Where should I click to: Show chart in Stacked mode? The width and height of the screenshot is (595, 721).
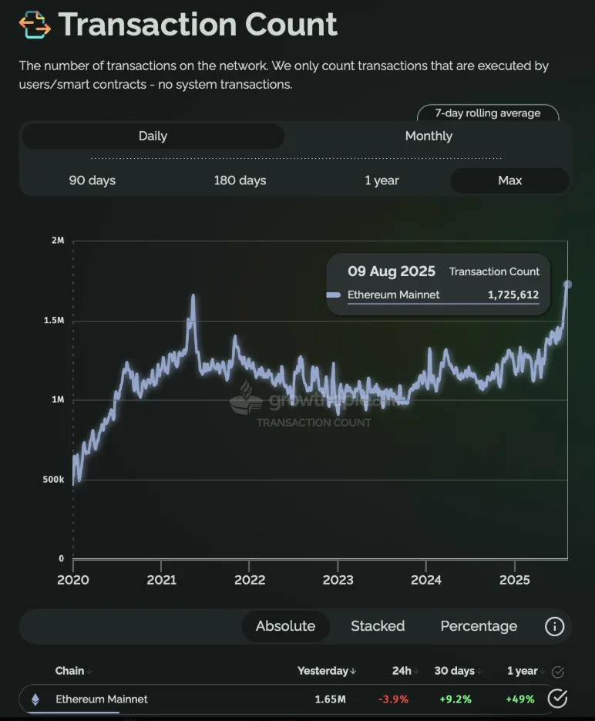tap(378, 626)
